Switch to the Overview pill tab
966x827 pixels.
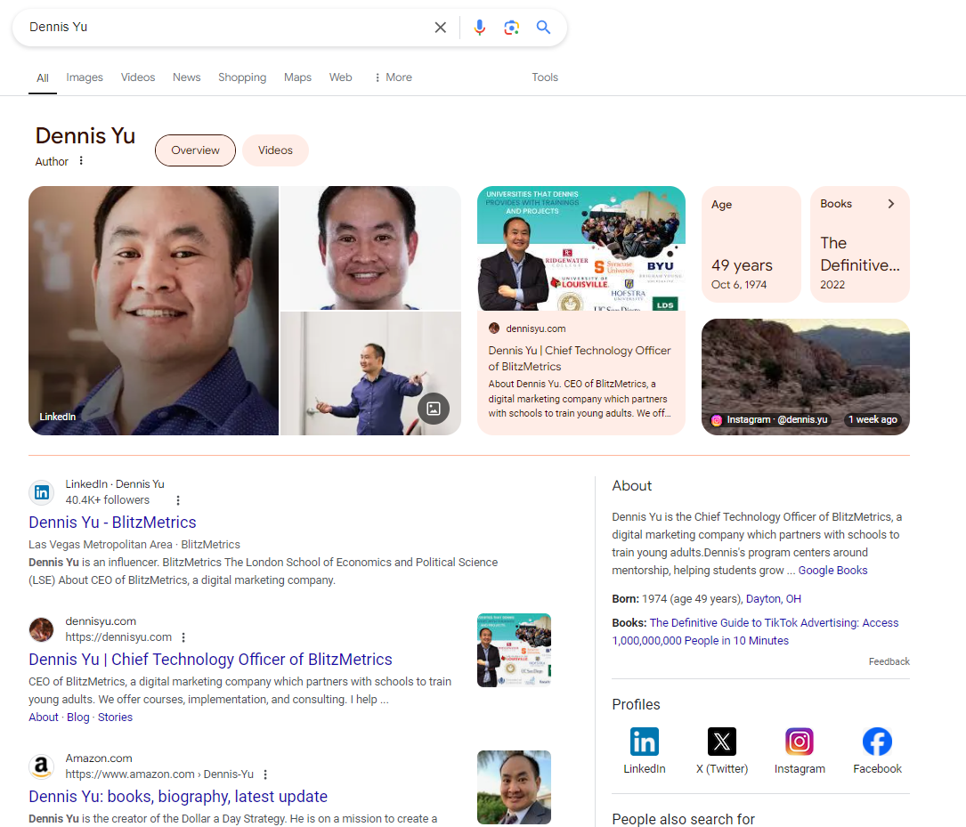tap(195, 150)
